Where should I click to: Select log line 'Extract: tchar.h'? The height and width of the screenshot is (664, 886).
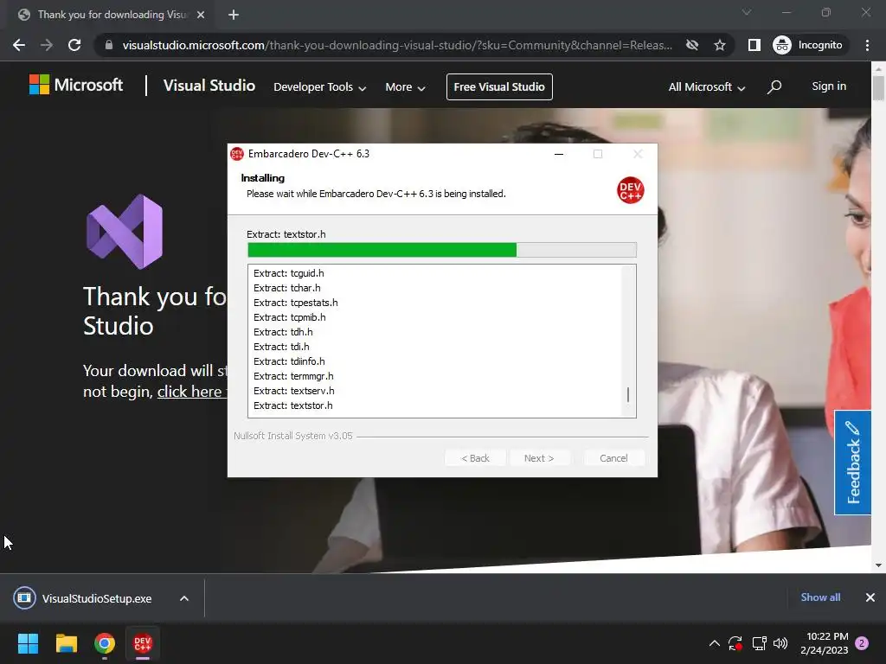pos(287,288)
